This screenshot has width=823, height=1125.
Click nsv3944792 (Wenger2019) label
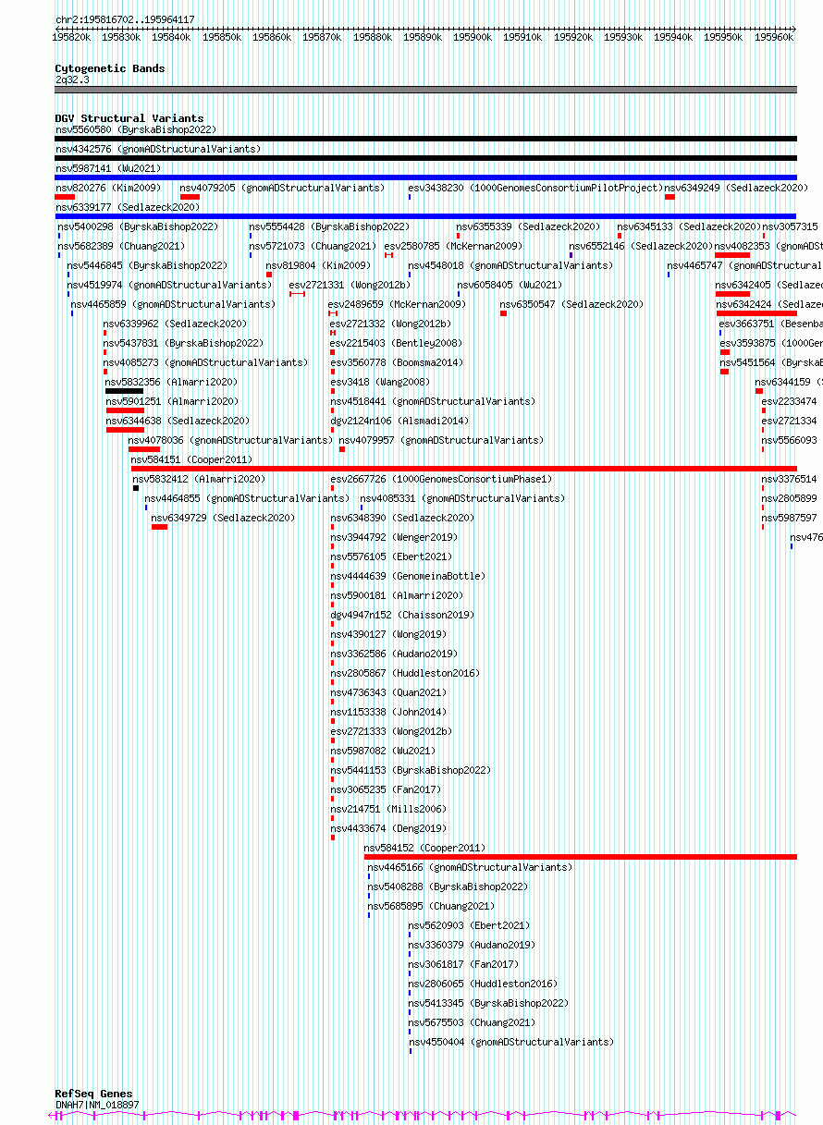(x=394, y=537)
